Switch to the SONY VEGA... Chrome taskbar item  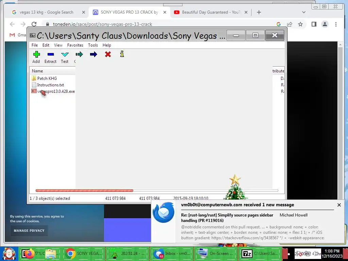click(84, 254)
